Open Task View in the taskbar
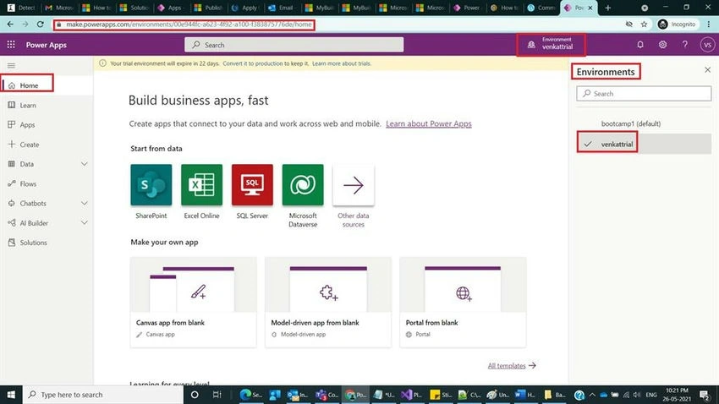 [217, 395]
